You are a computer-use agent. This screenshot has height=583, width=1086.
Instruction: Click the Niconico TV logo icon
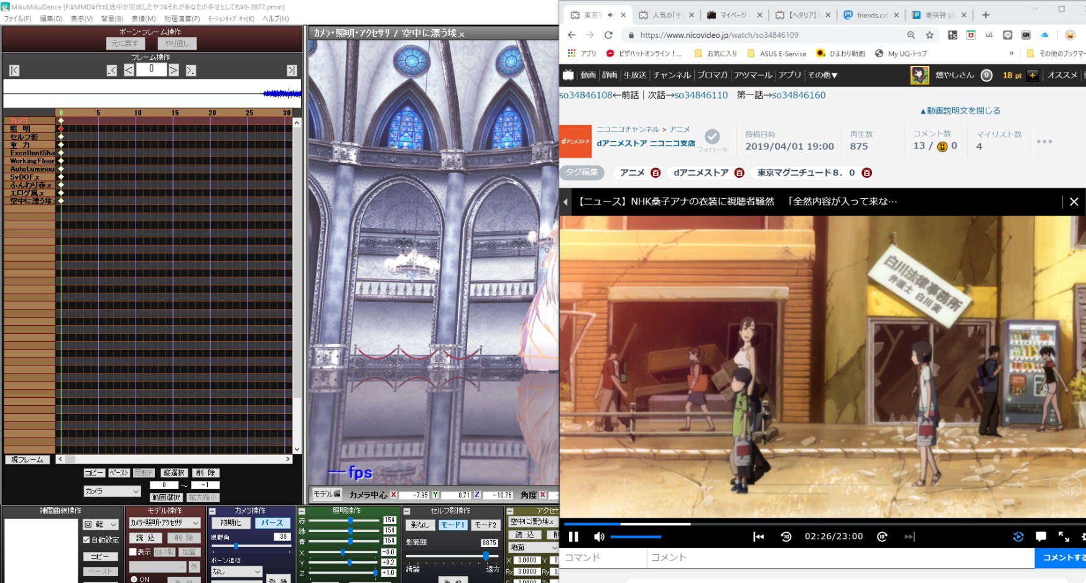pyautogui.click(x=568, y=75)
